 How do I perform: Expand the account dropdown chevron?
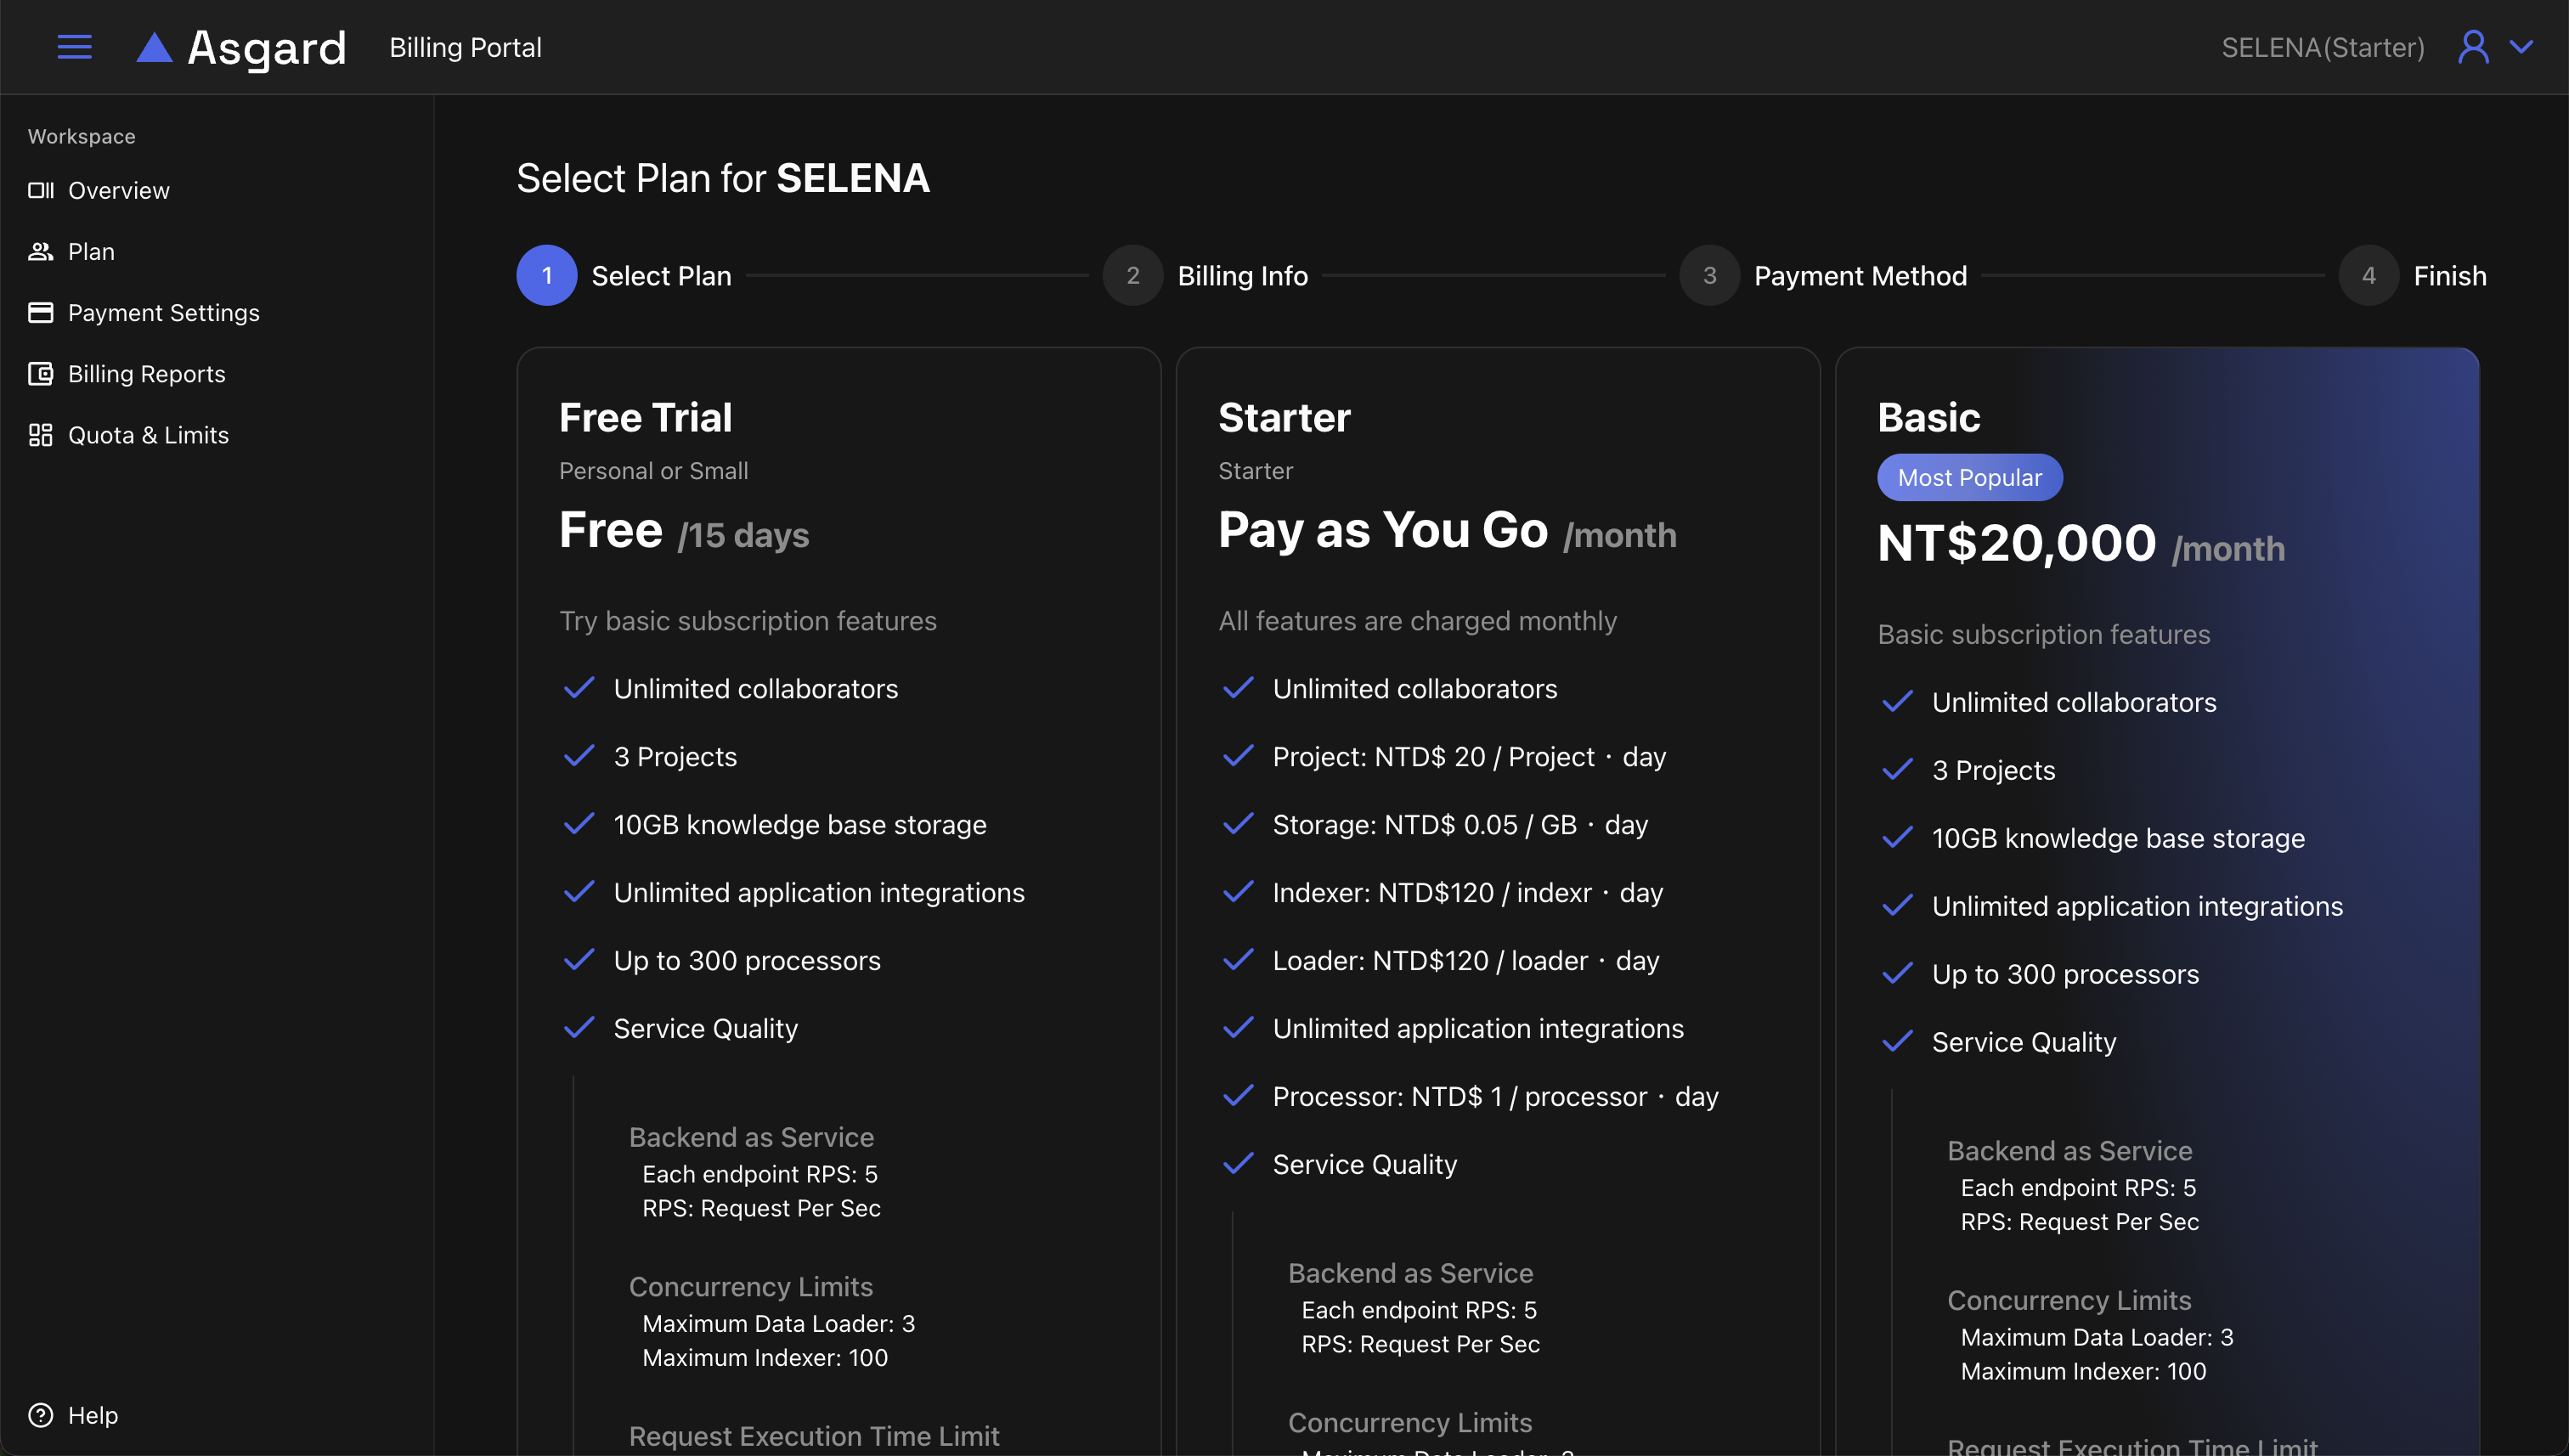2522,47
